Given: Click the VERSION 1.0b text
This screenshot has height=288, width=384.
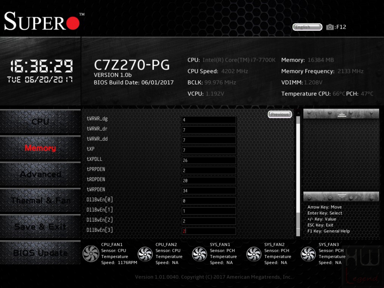Looking at the screenshot, I should click(112, 75).
